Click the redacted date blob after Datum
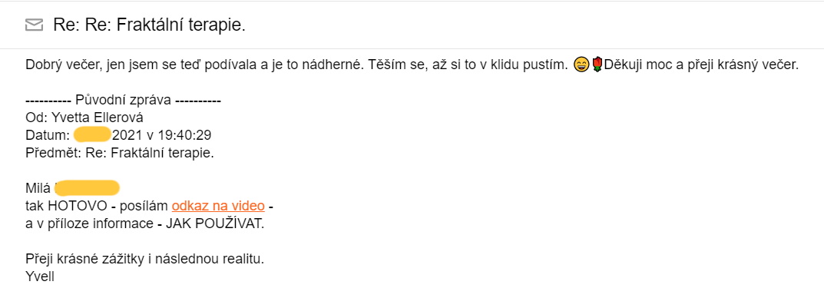Image resolution: width=824 pixels, height=308 pixels. pyautogui.click(x=91, y=134)
